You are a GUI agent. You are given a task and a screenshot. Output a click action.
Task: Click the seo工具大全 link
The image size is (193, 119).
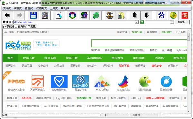51,106
